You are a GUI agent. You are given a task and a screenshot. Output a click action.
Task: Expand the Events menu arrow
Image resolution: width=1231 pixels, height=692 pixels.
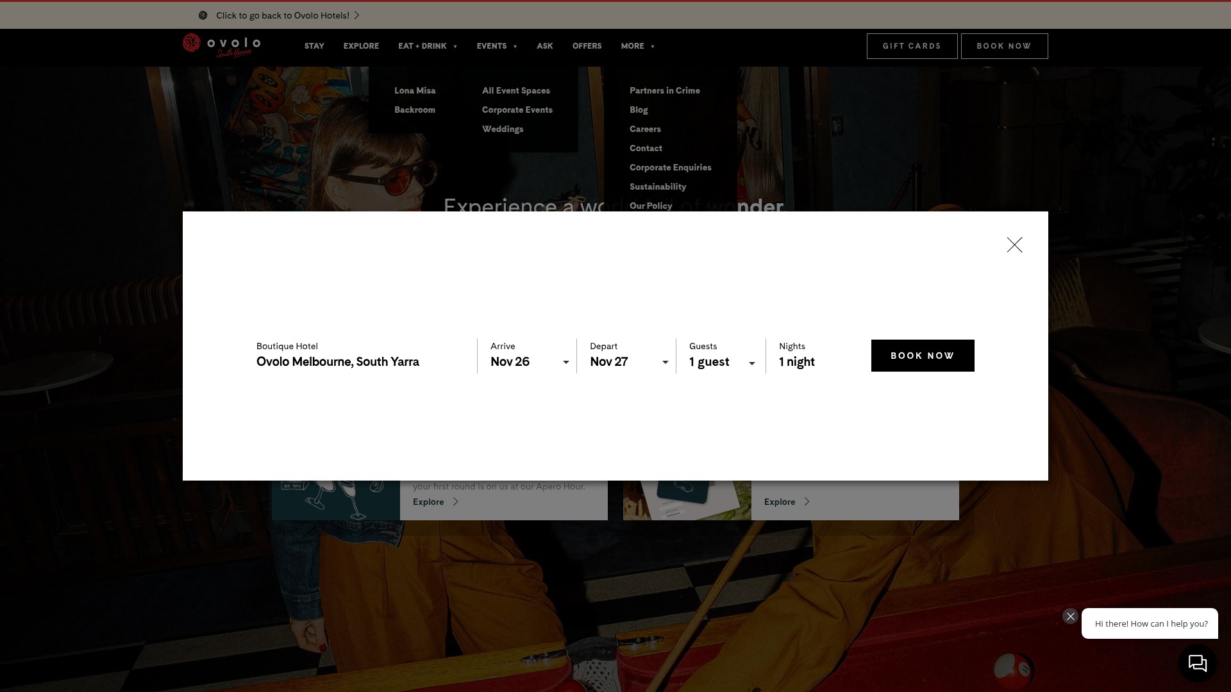pos(515,47)
